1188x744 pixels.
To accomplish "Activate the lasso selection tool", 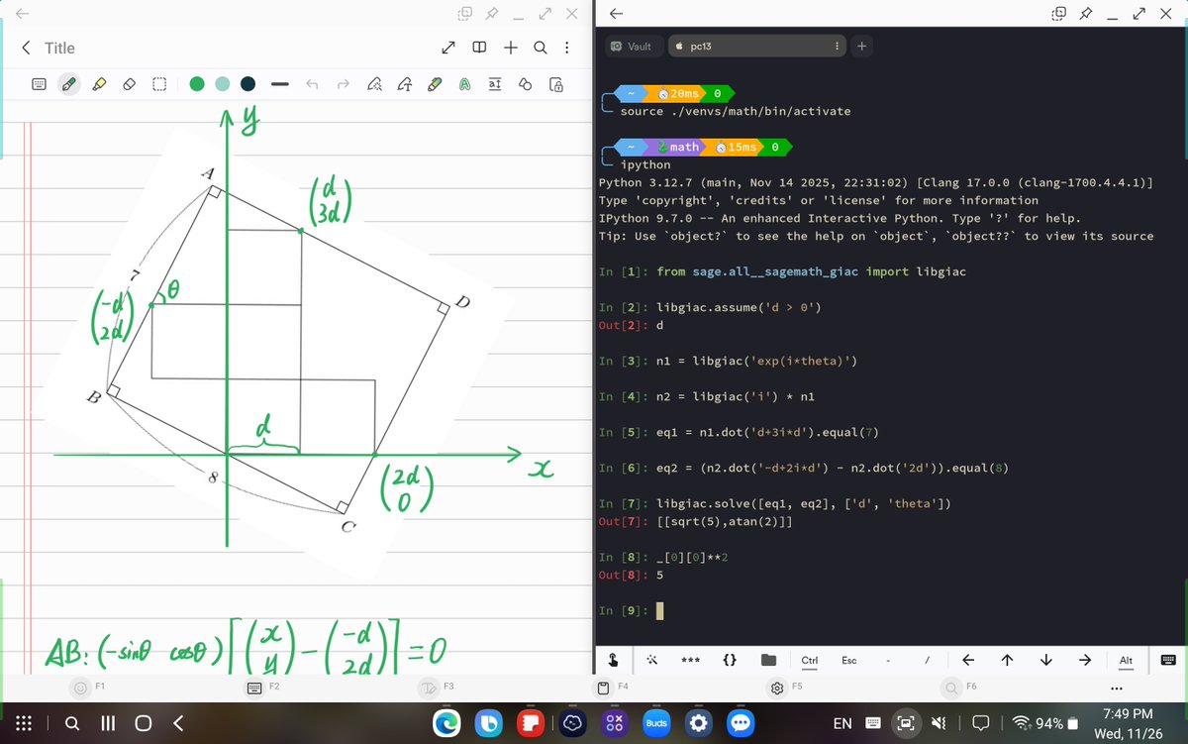I will point(158,84).
